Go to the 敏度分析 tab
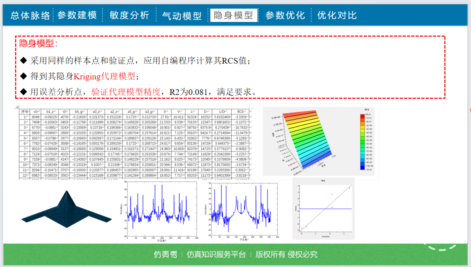Image resolution: width=471 pixels, height=267 pixels. (x=130, y=15)
